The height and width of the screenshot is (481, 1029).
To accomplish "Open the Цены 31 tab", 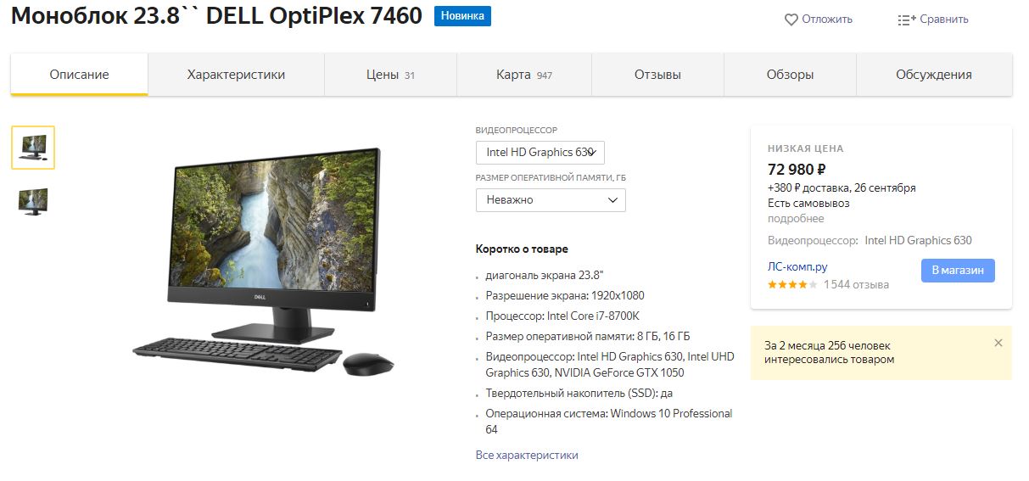I will tap(390, 75).
